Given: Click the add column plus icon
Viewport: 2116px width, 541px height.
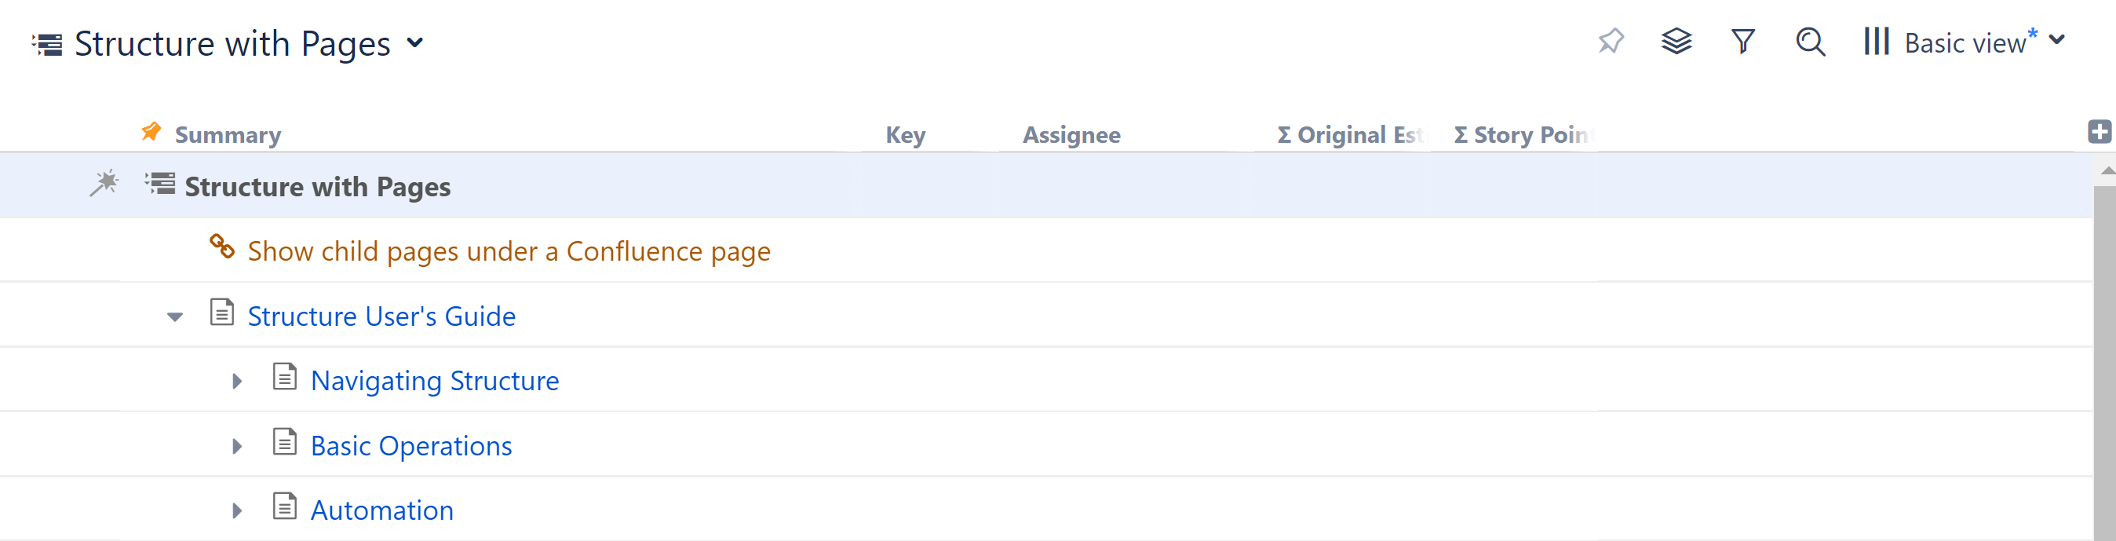Looking at the screenshot, I should tap(2099, 132).
